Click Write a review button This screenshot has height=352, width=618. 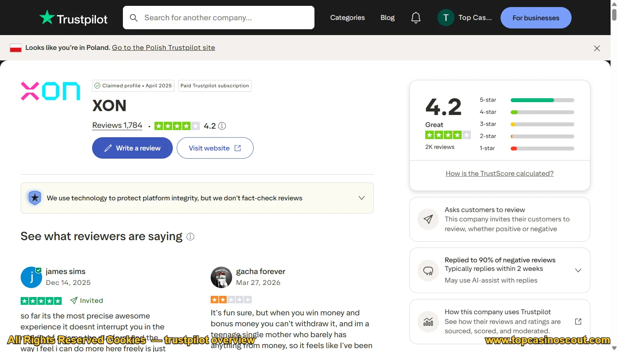tap(132, 148)
